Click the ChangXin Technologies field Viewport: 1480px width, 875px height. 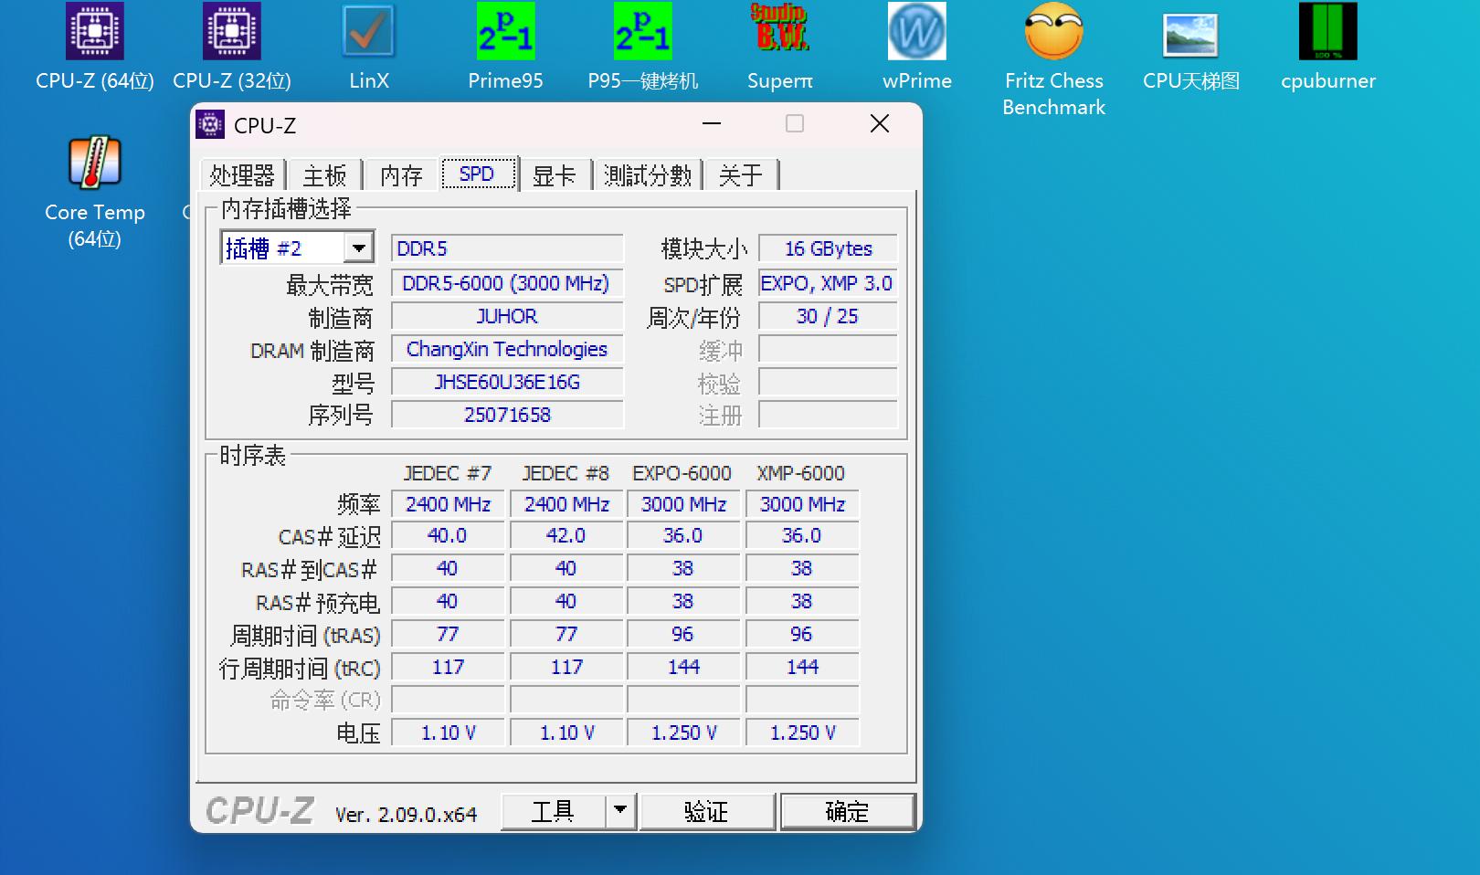[507, 349]
